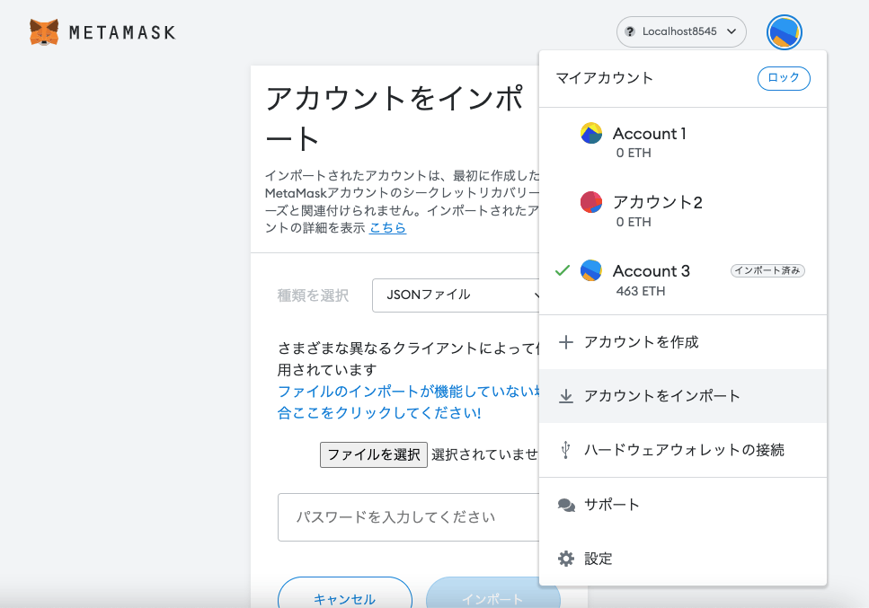869x608 pixels.
Task: Click the ロック button
Action: tap(784, 78)
